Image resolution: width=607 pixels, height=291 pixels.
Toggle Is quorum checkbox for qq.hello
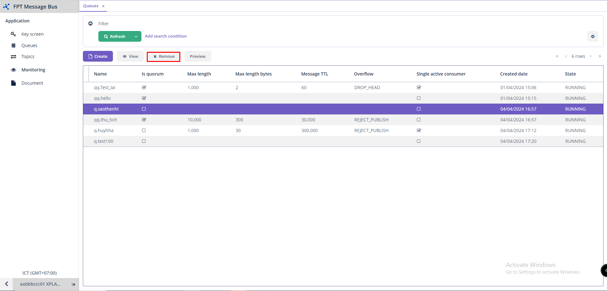[144, 98]
